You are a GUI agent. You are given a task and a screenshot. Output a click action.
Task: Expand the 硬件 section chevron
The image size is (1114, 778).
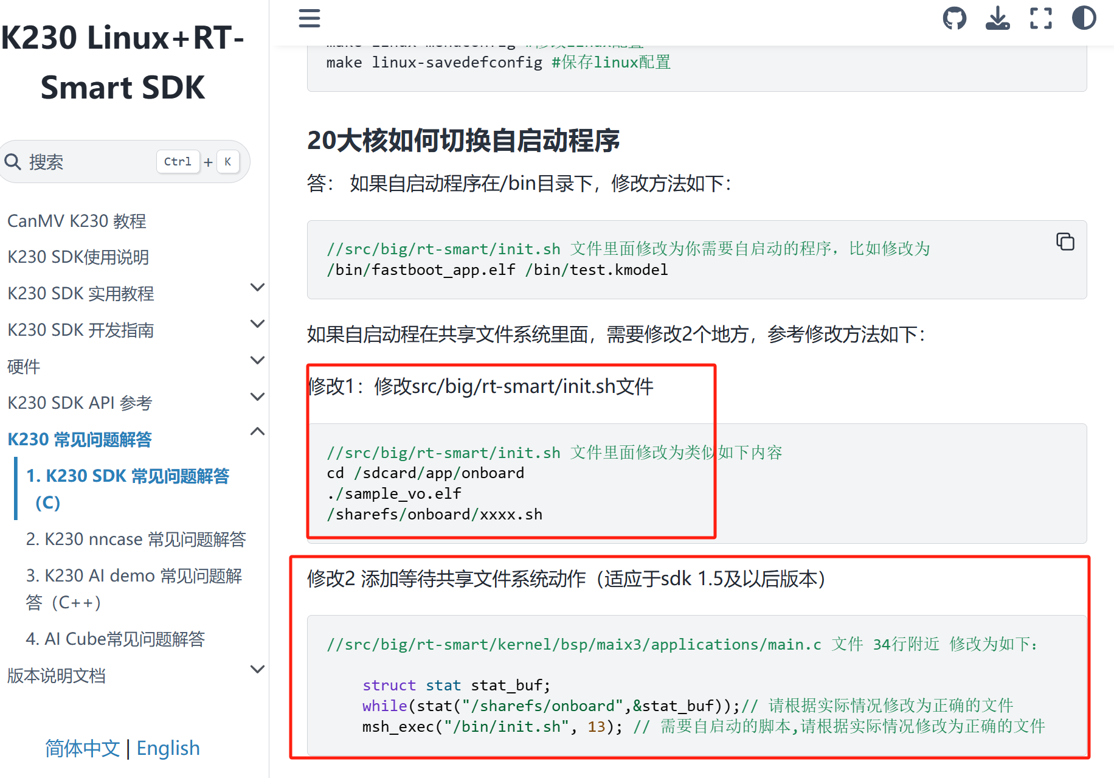click(x=258, y=361)
